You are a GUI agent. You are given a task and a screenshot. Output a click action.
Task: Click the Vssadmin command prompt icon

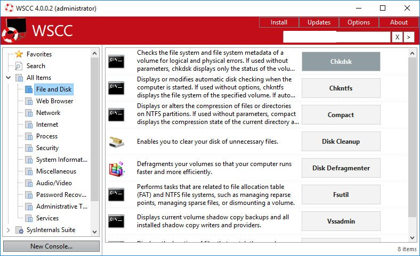(x=116, y=221)
